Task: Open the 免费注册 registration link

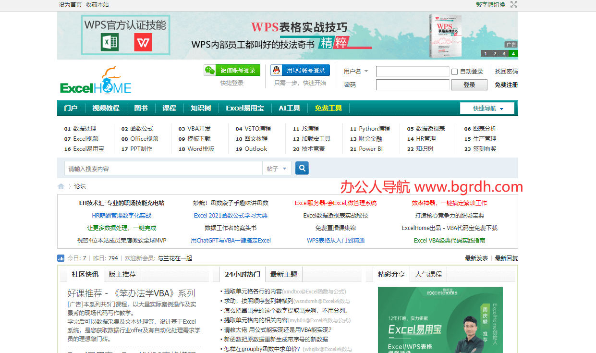Action: (505, 85)
